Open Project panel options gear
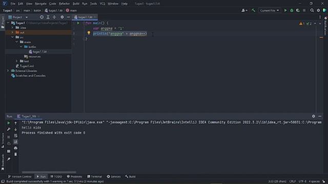The height and width of the screenshot is (184, 328). tap(62, 17)
